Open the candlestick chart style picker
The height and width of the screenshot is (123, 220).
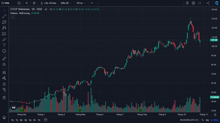[34, 3]
